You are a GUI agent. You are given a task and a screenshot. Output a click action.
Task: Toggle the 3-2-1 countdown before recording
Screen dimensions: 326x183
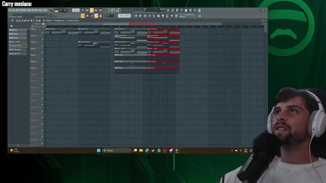92,10
